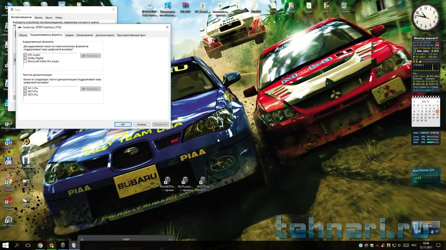This screenshot has width=446, height=250.
Task: Uncheck the 48,0 кГц sample rate
Action: [x=25, y=91]
